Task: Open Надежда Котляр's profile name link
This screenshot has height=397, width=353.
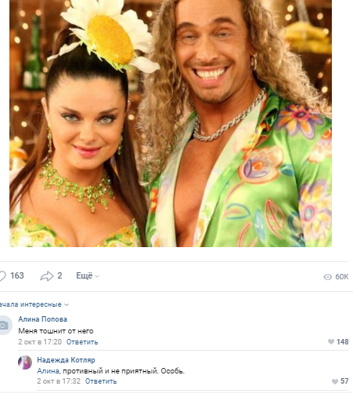Action: [66, 360]
